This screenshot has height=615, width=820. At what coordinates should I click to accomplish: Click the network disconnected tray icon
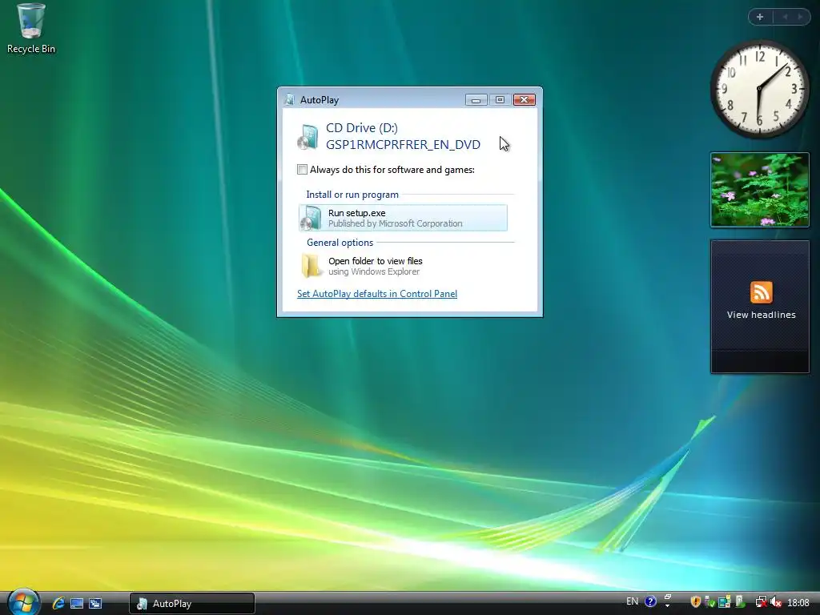(761, 602)
